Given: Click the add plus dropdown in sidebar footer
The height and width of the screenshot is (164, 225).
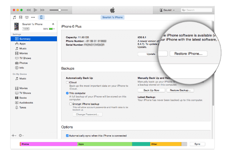Looking at the screenshot, I should pos(14,135).
